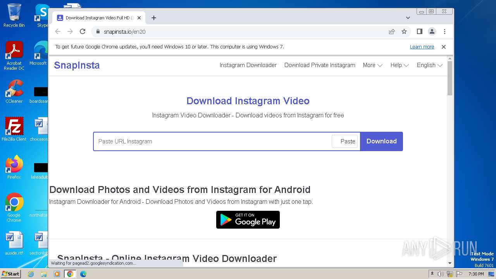The width and height of the screenshot is (496, 279).
Task: Click the volume icon in system tray
Action: coord(441,274)
